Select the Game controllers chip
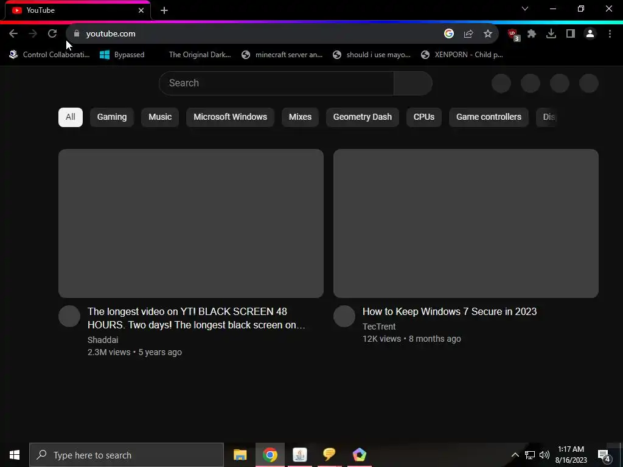Viewport: 623px width, 467px height. tap(489, 117)
